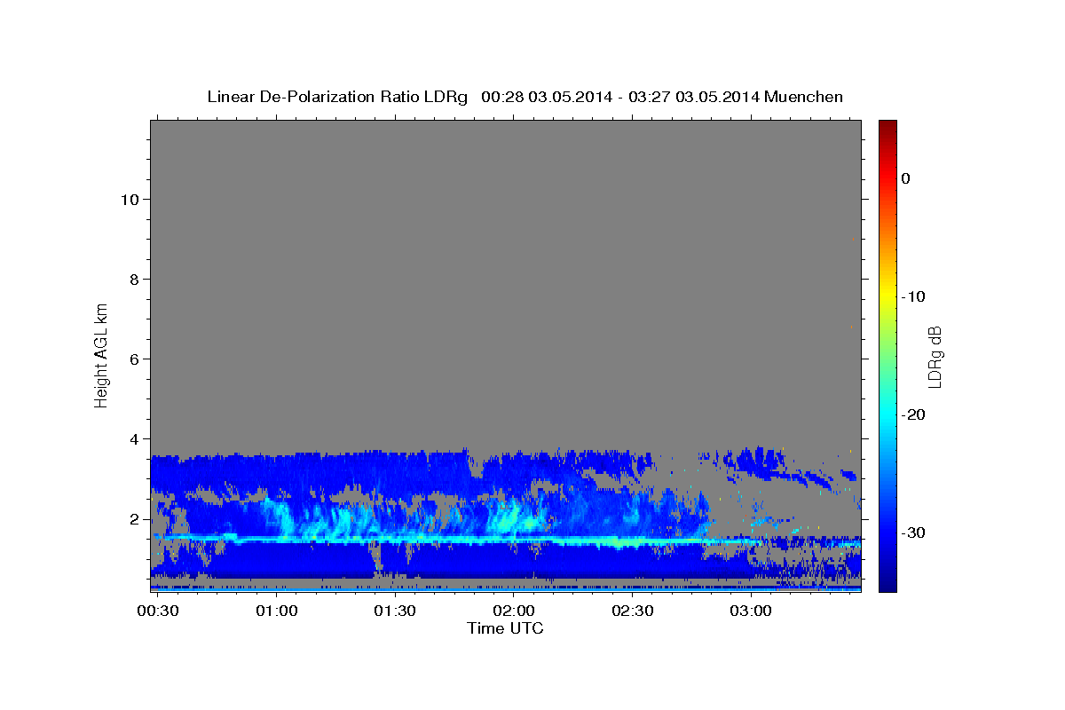
Task: Click the height tick label '6'
Action: click(135, 359)
